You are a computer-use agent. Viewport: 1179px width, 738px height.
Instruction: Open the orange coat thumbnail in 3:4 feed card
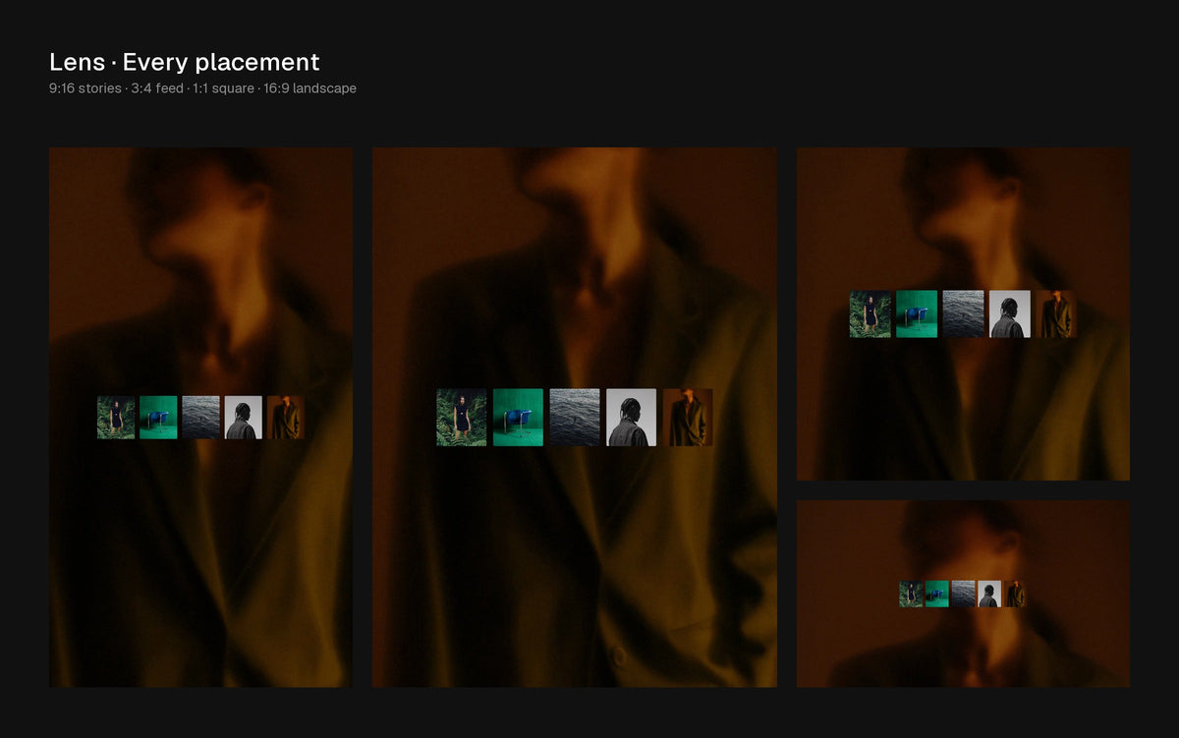pyautogui.click(x=688, y=418)
